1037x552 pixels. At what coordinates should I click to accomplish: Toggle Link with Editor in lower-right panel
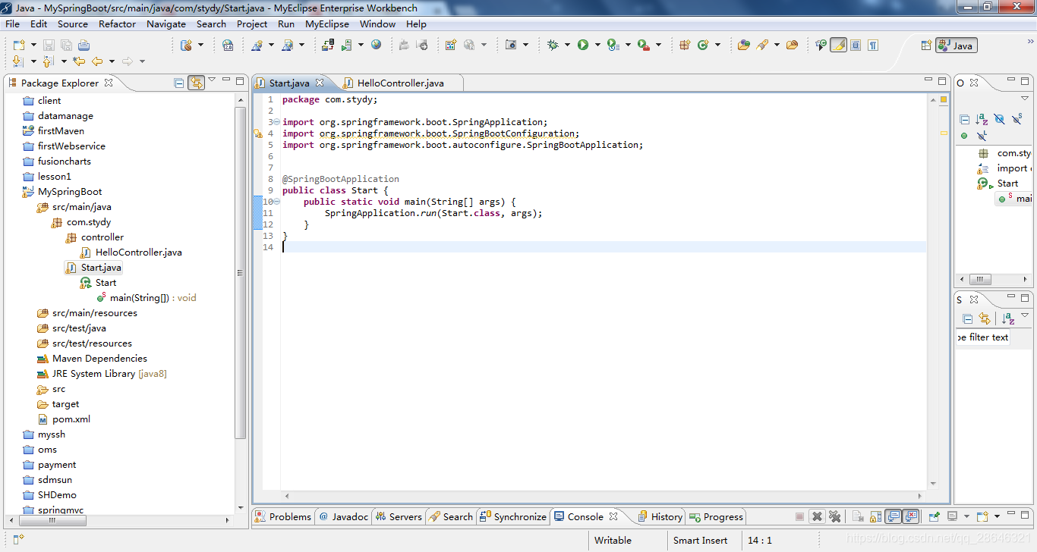985,318
